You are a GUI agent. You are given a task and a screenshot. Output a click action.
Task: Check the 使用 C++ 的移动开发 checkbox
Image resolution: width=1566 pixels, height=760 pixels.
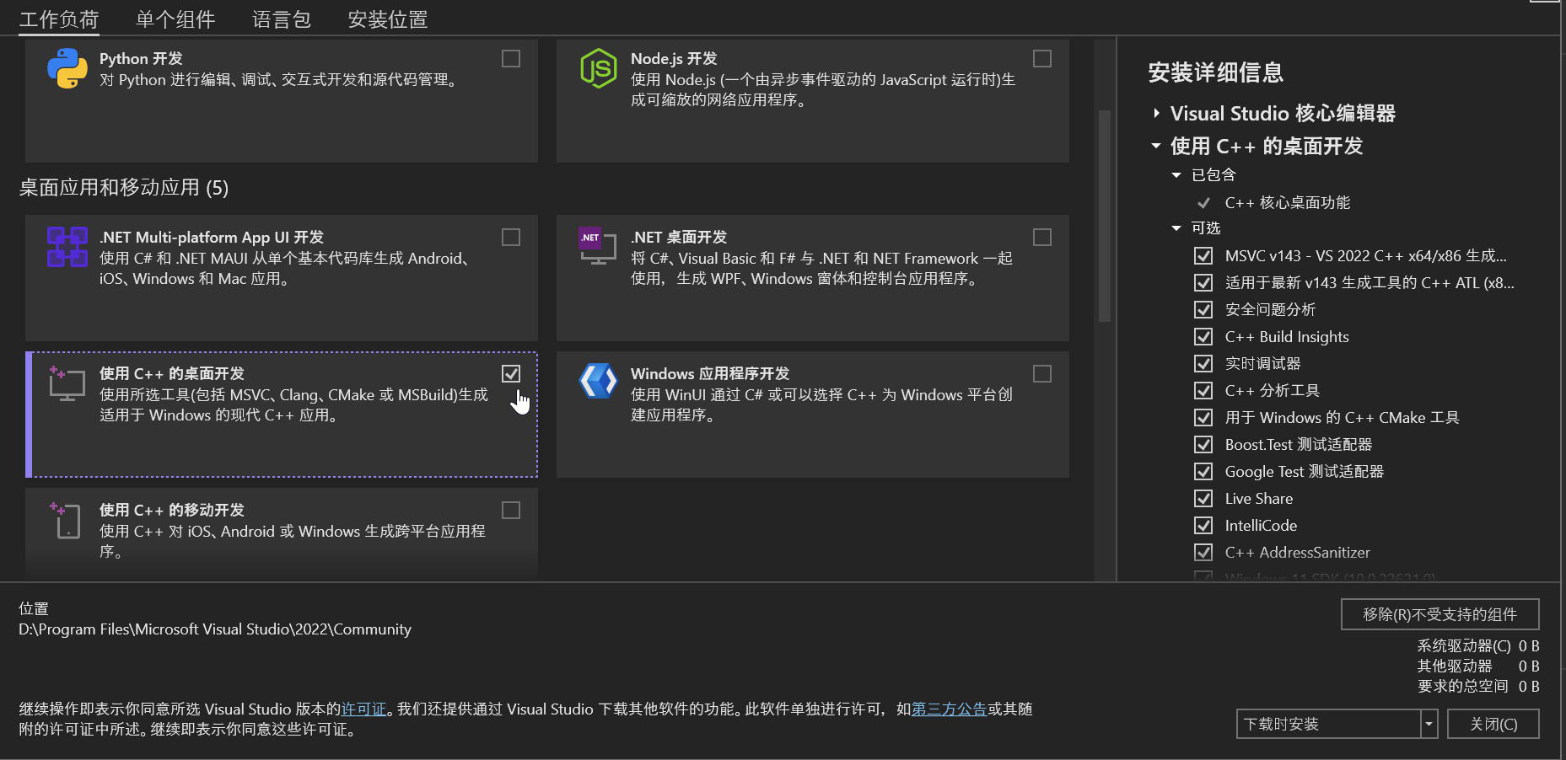pyautogui.click(x=511, y=510)
